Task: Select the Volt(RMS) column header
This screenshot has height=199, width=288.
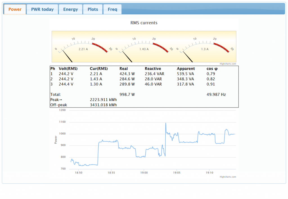Action: [68, 68]
